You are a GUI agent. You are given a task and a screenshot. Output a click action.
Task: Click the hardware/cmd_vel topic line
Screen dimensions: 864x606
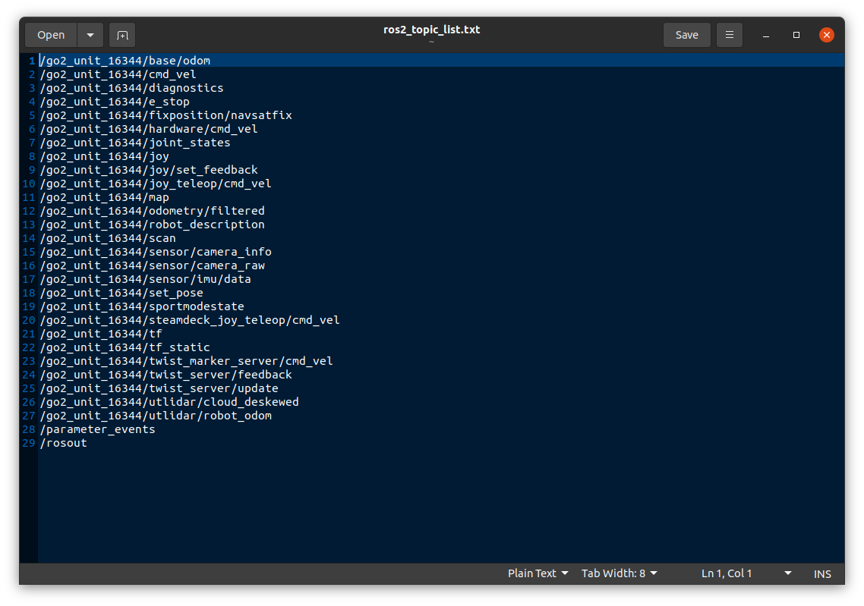pyautogui.click(x=149, y=129)
